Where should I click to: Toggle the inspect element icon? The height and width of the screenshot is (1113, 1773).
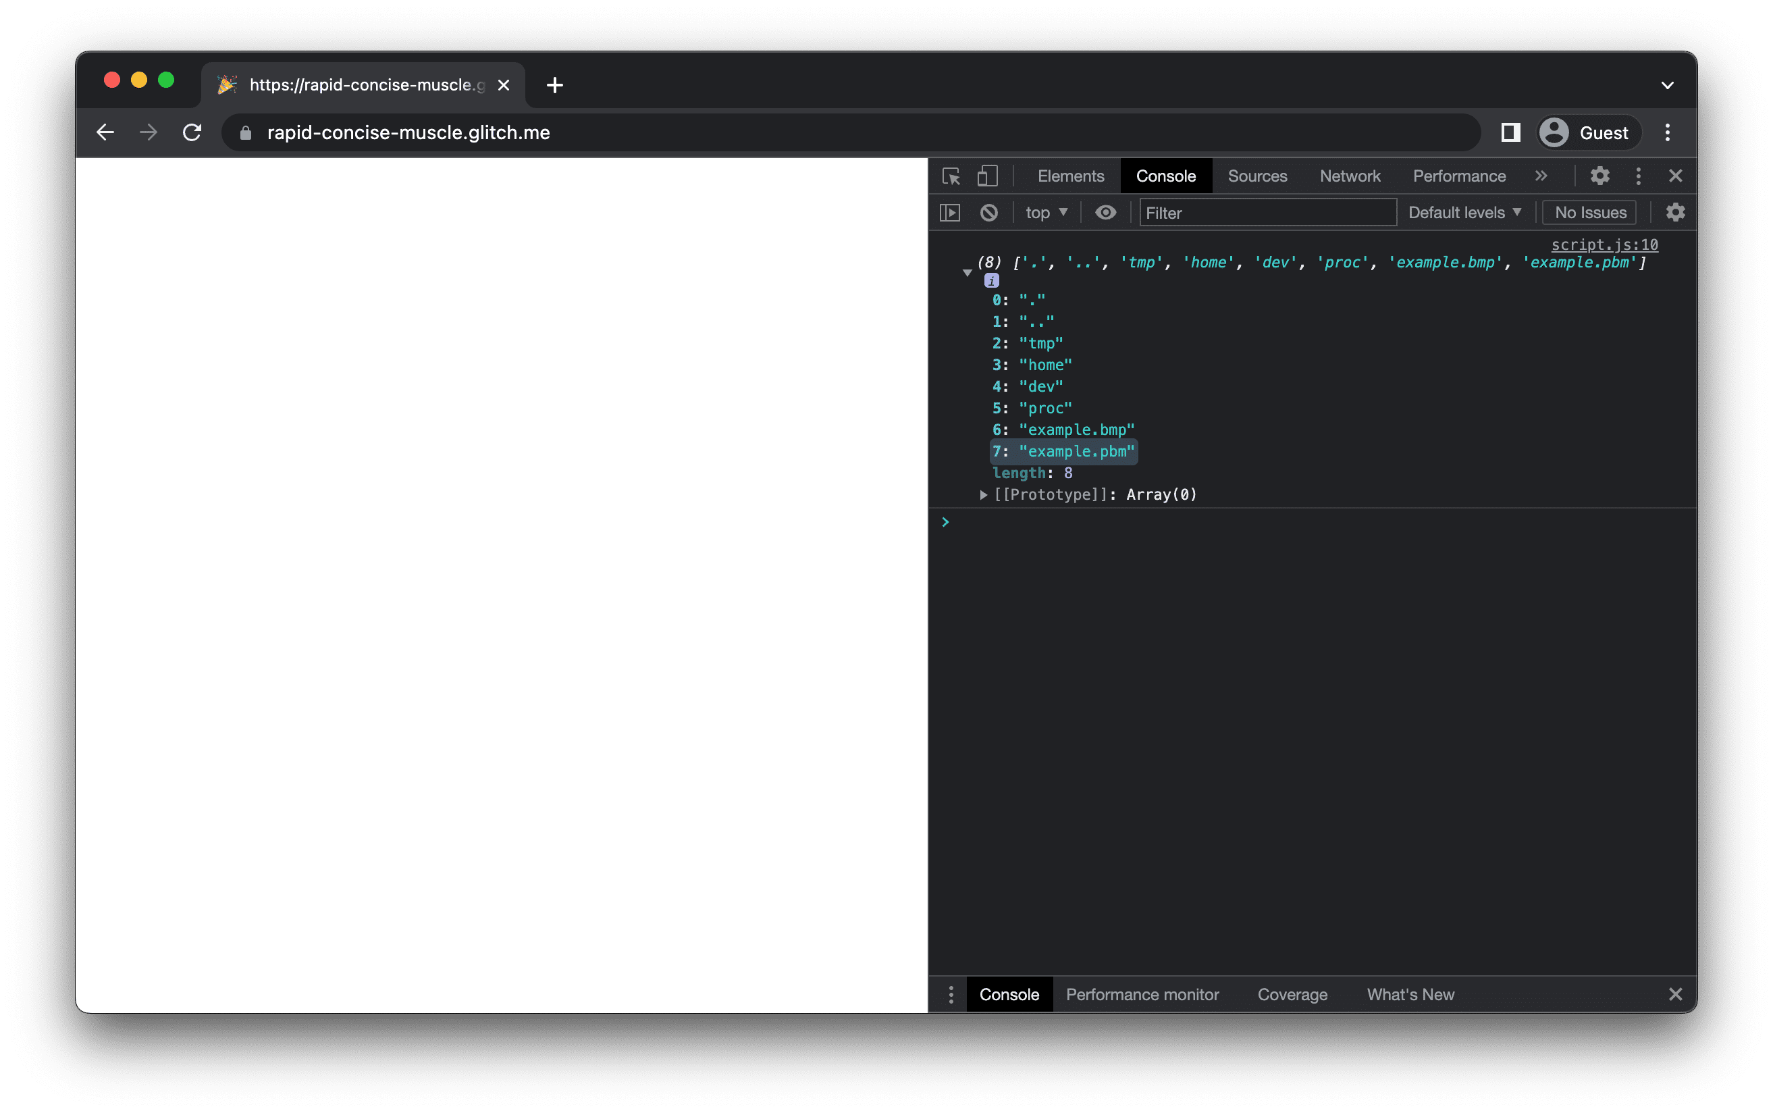(x=954, y=176)
